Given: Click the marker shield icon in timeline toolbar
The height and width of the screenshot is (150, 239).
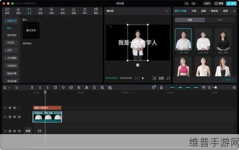Looking at the screenshot, I should 63,88.
